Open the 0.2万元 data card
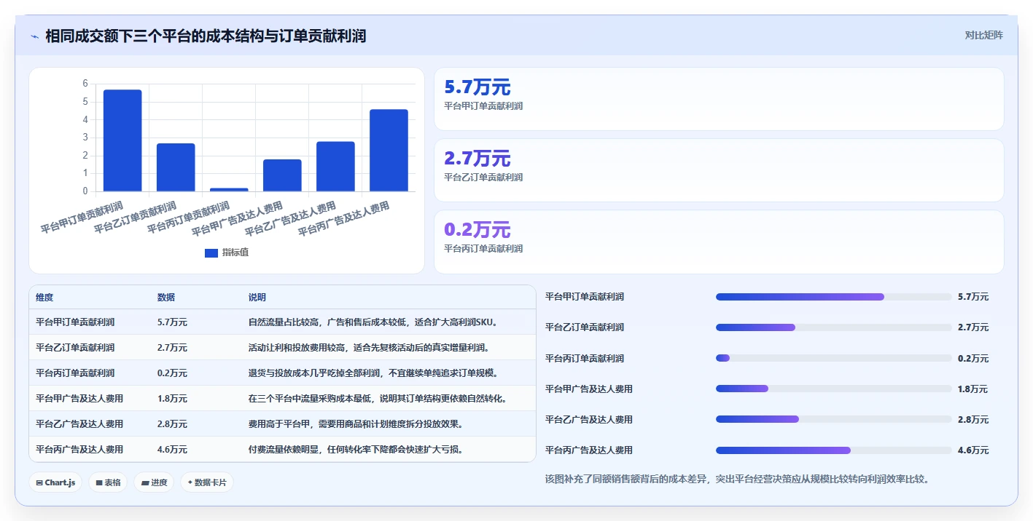Viewport: 1033px width, 521px height. 719,242
